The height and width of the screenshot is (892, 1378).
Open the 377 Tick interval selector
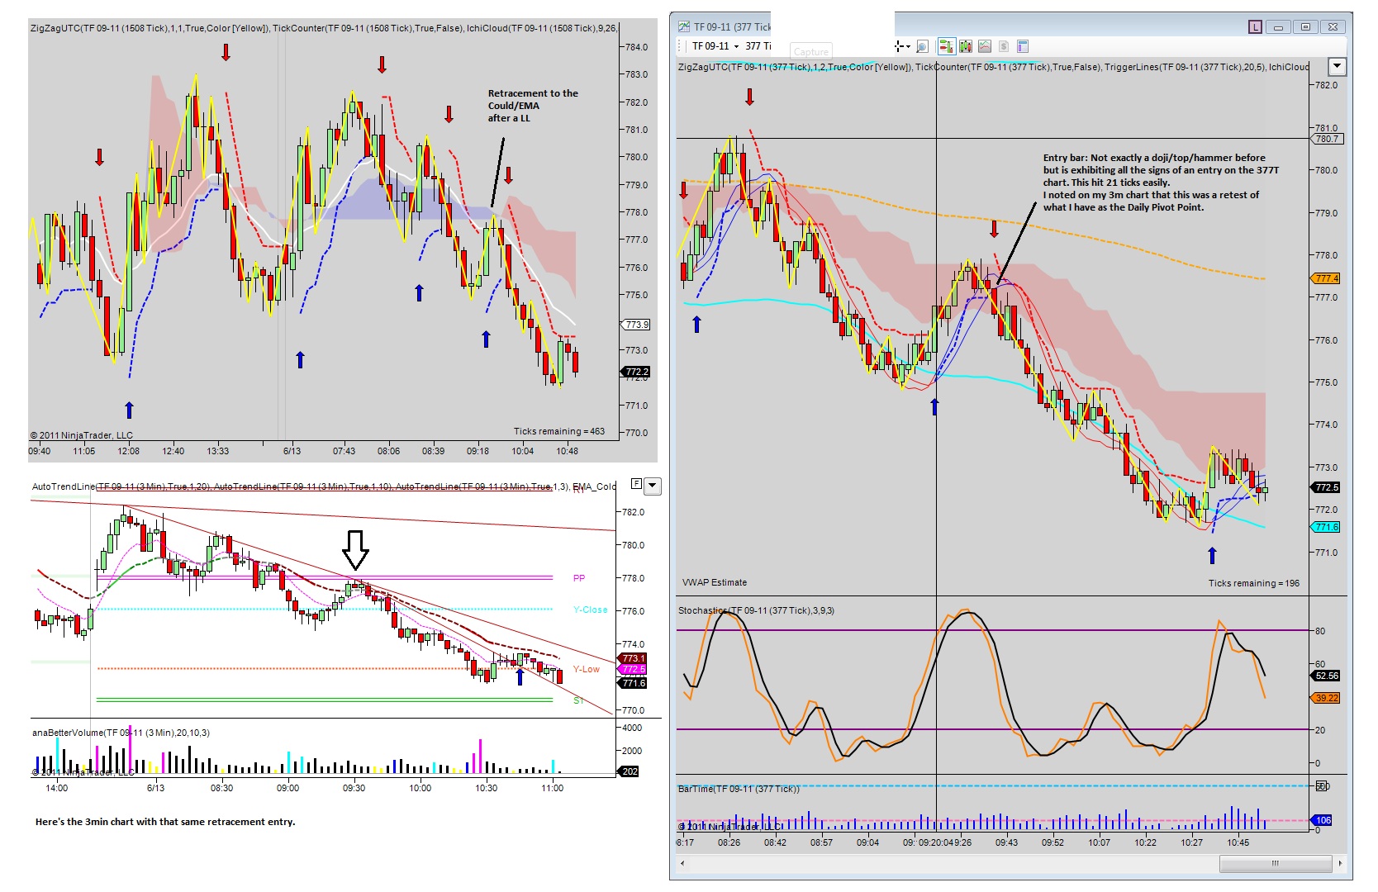tap(758, 46)
